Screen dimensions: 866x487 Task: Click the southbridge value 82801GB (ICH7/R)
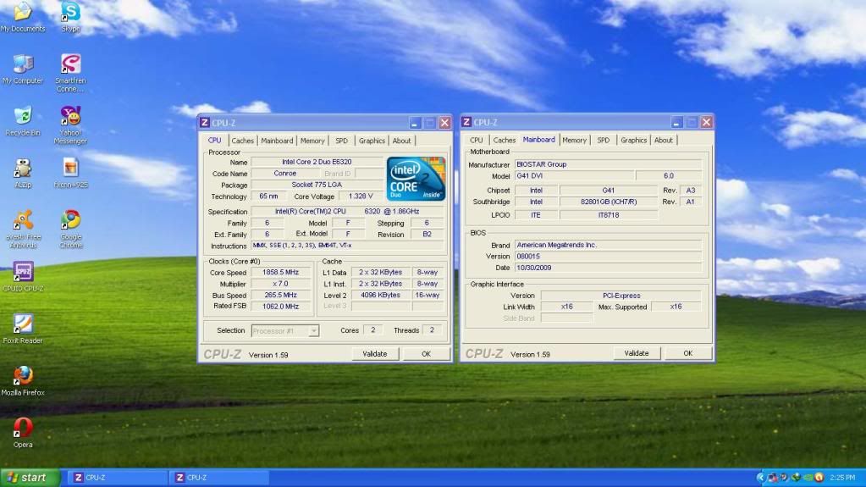point(609,202)
